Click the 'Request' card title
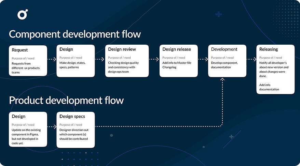This screenshot has width=300, height=166. [20, 50]
